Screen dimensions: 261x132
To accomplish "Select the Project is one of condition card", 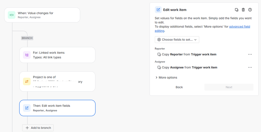I will (57, 82).
